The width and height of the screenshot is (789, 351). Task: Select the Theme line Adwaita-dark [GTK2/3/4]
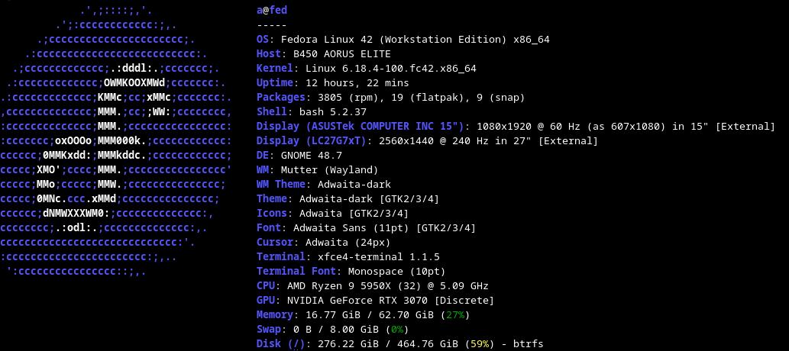(x=348, y=199)
